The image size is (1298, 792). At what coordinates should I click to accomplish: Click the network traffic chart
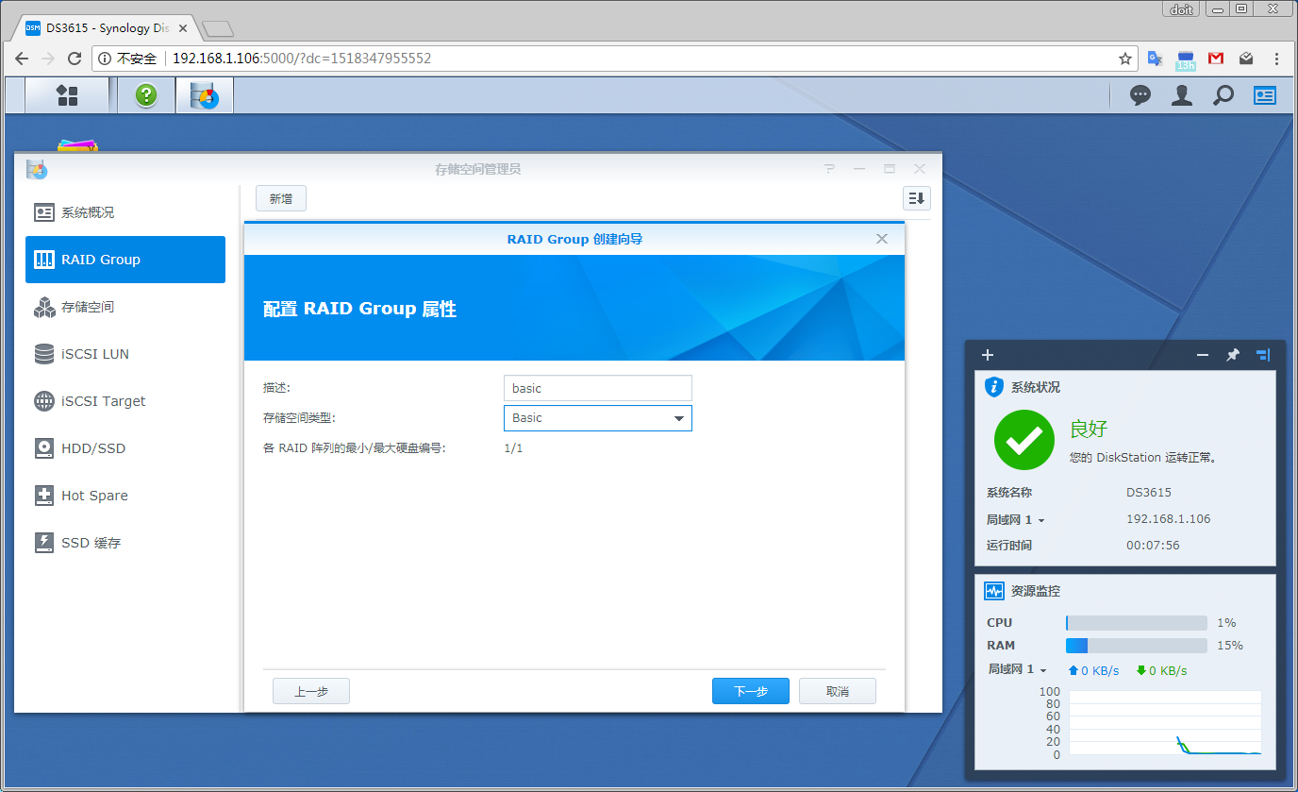tap(1165, 723)
